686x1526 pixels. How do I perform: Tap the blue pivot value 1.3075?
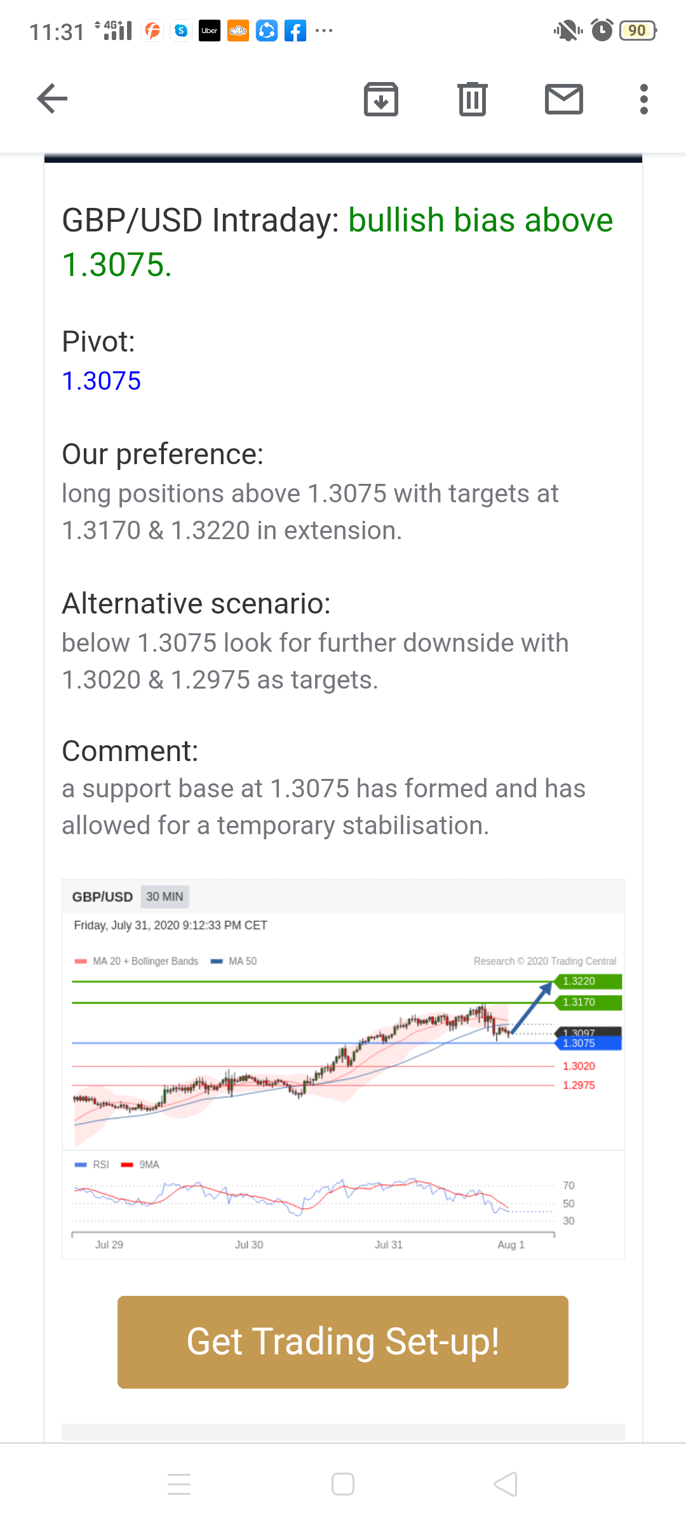click(102, 381)
